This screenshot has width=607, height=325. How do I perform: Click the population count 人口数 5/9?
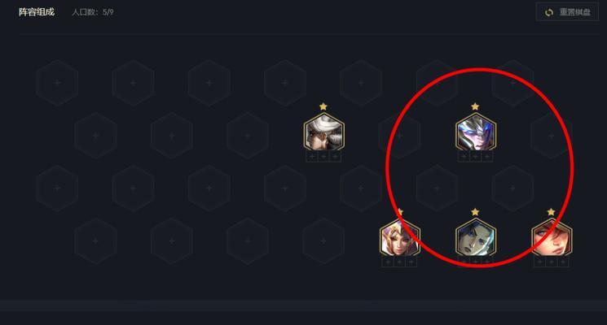(x=93, y=12)
